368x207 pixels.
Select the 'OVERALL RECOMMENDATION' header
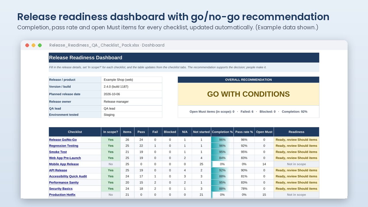(248, 80)
